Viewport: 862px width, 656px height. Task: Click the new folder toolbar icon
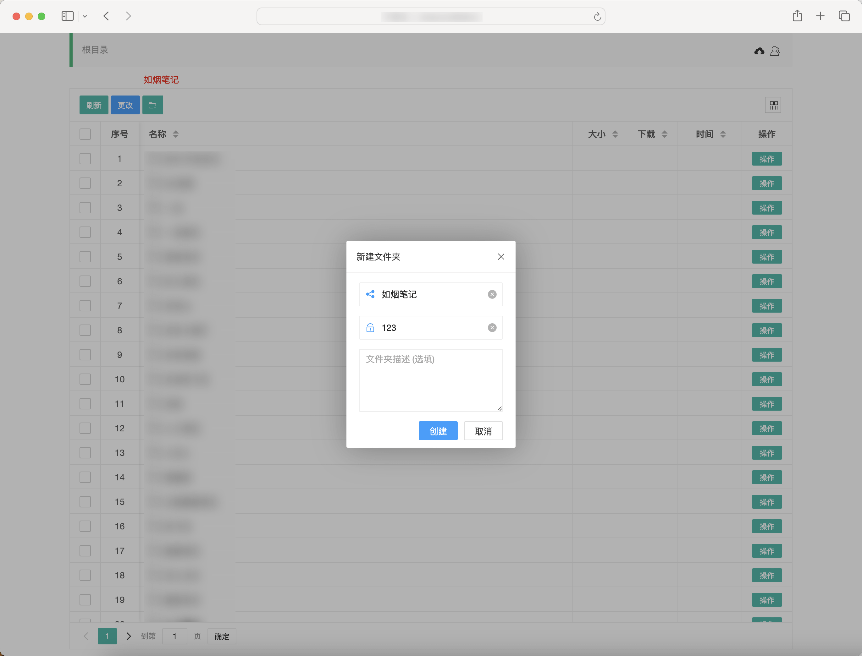[152, 105]
